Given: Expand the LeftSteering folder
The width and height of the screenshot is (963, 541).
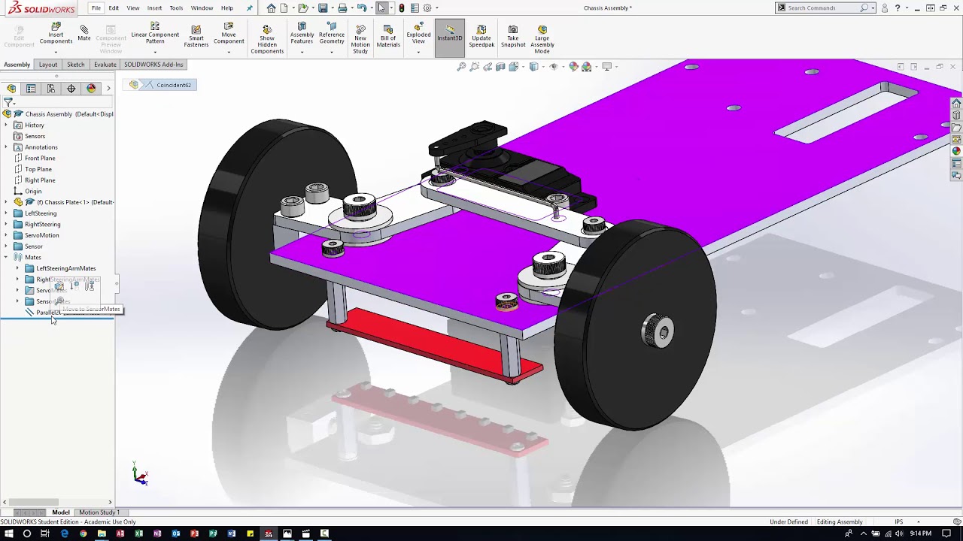Looking at the screenshot, I should click(x=6, y=213).
